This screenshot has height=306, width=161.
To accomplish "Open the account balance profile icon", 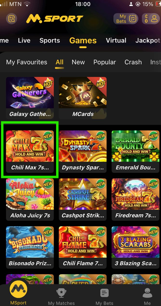I will point(151,19).
